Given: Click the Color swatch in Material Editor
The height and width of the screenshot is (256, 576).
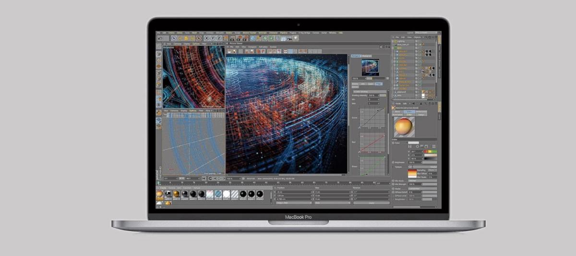Looking at the screenshot, I should (x=413, y=143).
